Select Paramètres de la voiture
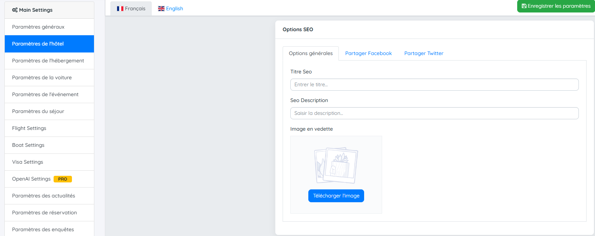595x236 pixels. point(42,77)
